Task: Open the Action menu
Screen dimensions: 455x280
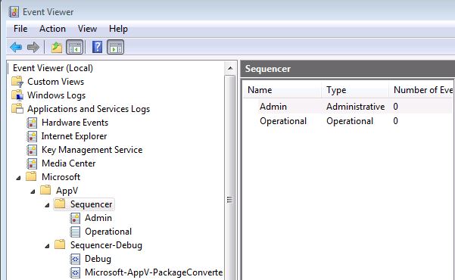Action: [52, 29]
